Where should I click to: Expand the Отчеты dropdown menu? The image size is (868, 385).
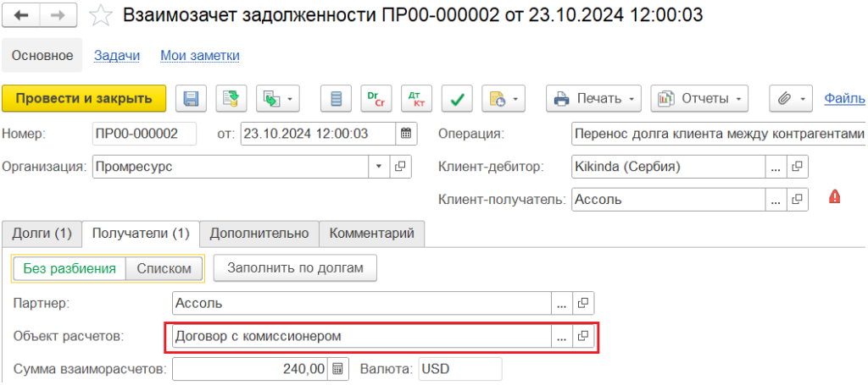click(x=699, y=99)
